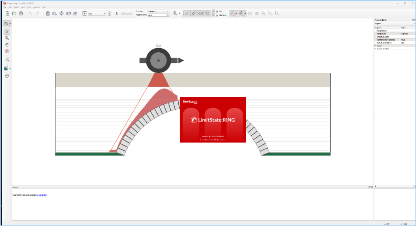Expand the Details property group
This screenshot has width=416, height=226.
point(375,46)
